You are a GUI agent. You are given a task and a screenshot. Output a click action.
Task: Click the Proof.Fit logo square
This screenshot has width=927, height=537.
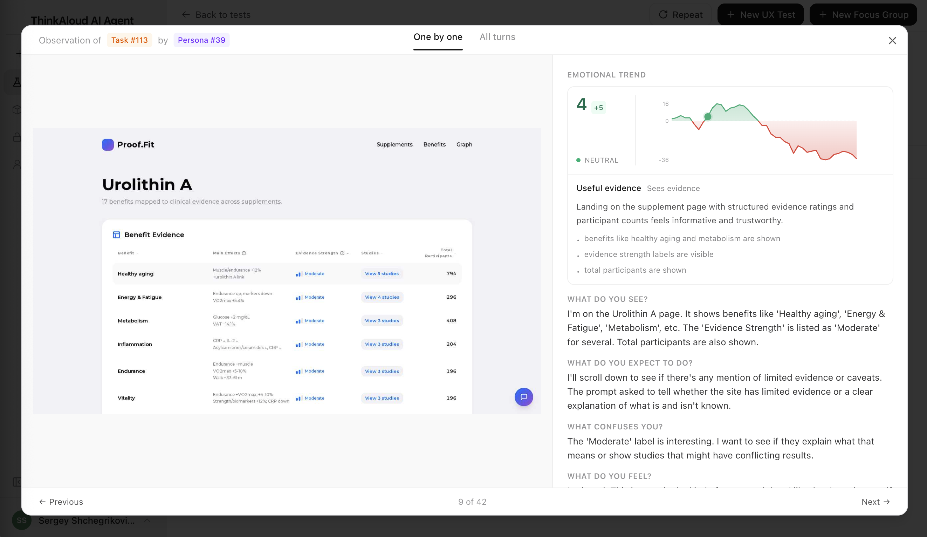[x=108, y=145]
